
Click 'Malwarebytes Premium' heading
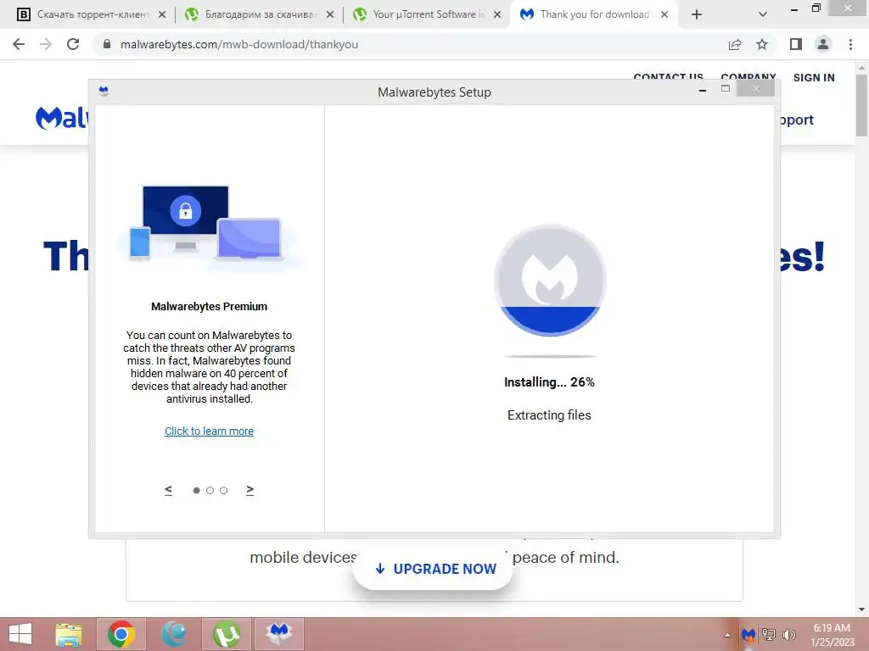click(x=209, y=306)
